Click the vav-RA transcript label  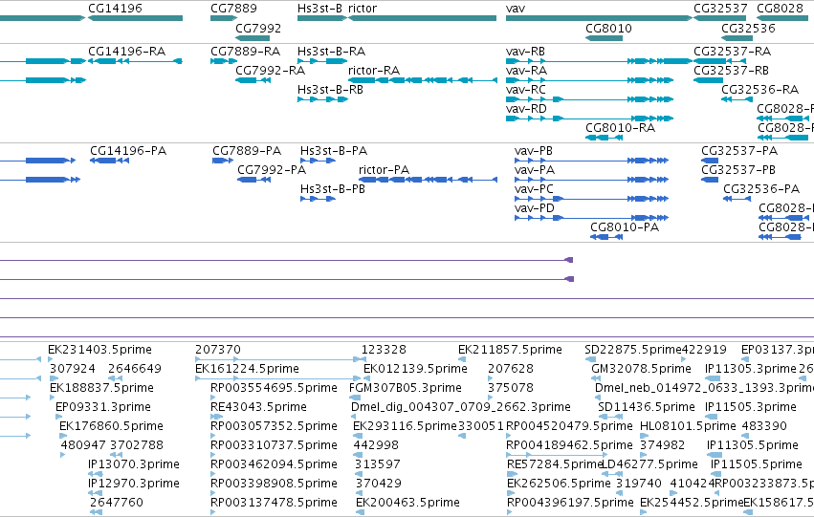(526, 71)
